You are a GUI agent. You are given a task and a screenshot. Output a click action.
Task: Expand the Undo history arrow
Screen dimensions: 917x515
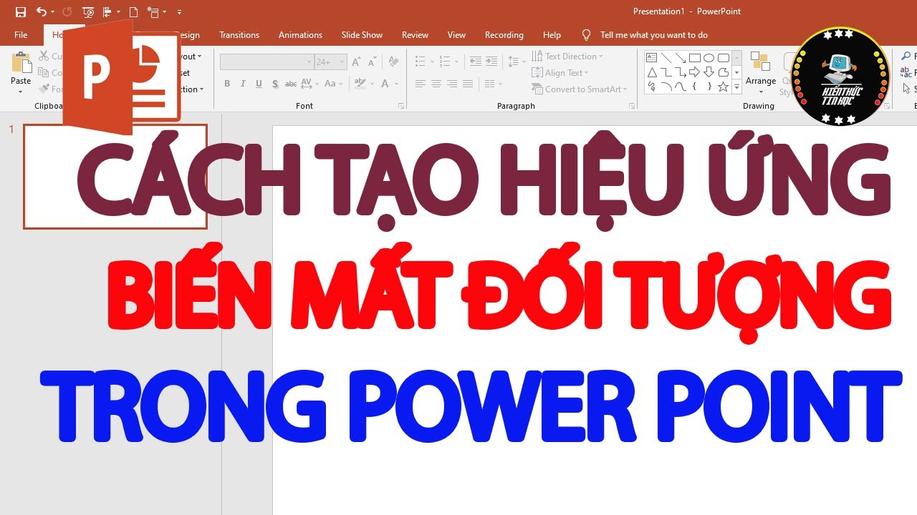click(53, 12)
